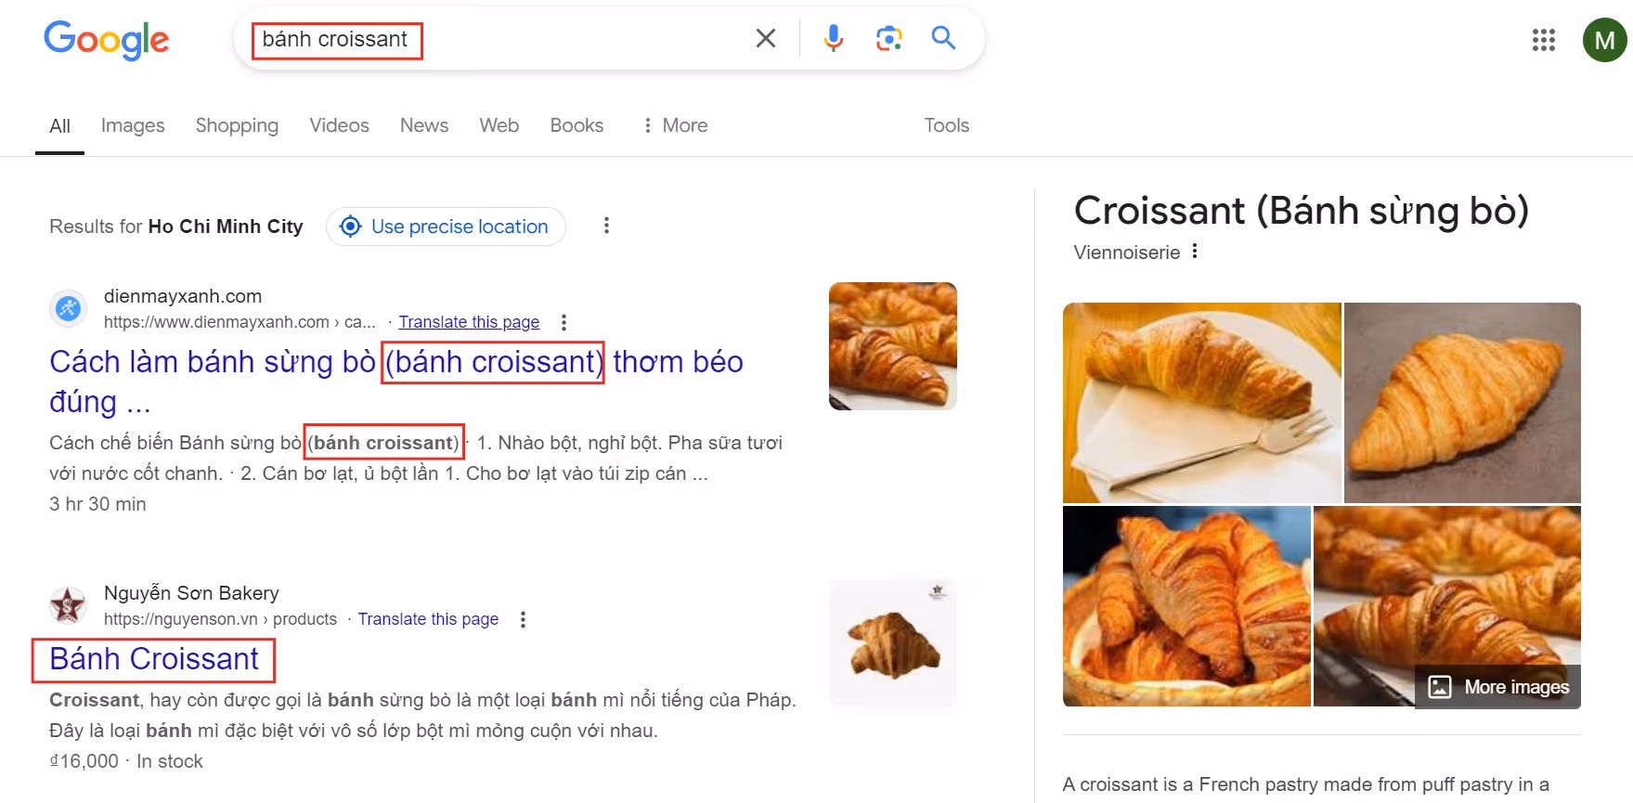This screenshot has height=803, width=1633.
Task: Click the dienmayxanh.com site favicon
Action: pos(67,308)
